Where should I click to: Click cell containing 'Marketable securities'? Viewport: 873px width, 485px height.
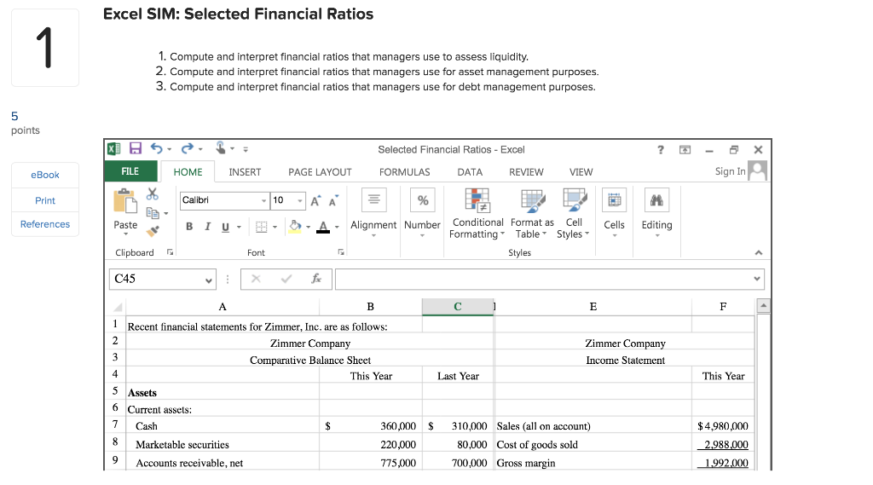pyautogui.click(x=223, y=444)
